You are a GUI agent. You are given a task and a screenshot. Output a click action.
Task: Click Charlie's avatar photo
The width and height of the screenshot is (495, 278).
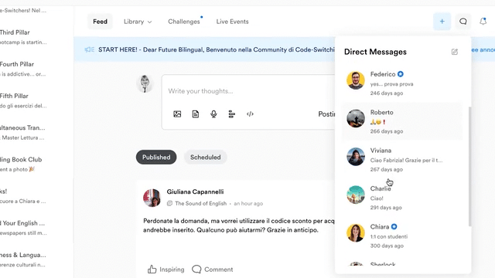click(356, 195)
